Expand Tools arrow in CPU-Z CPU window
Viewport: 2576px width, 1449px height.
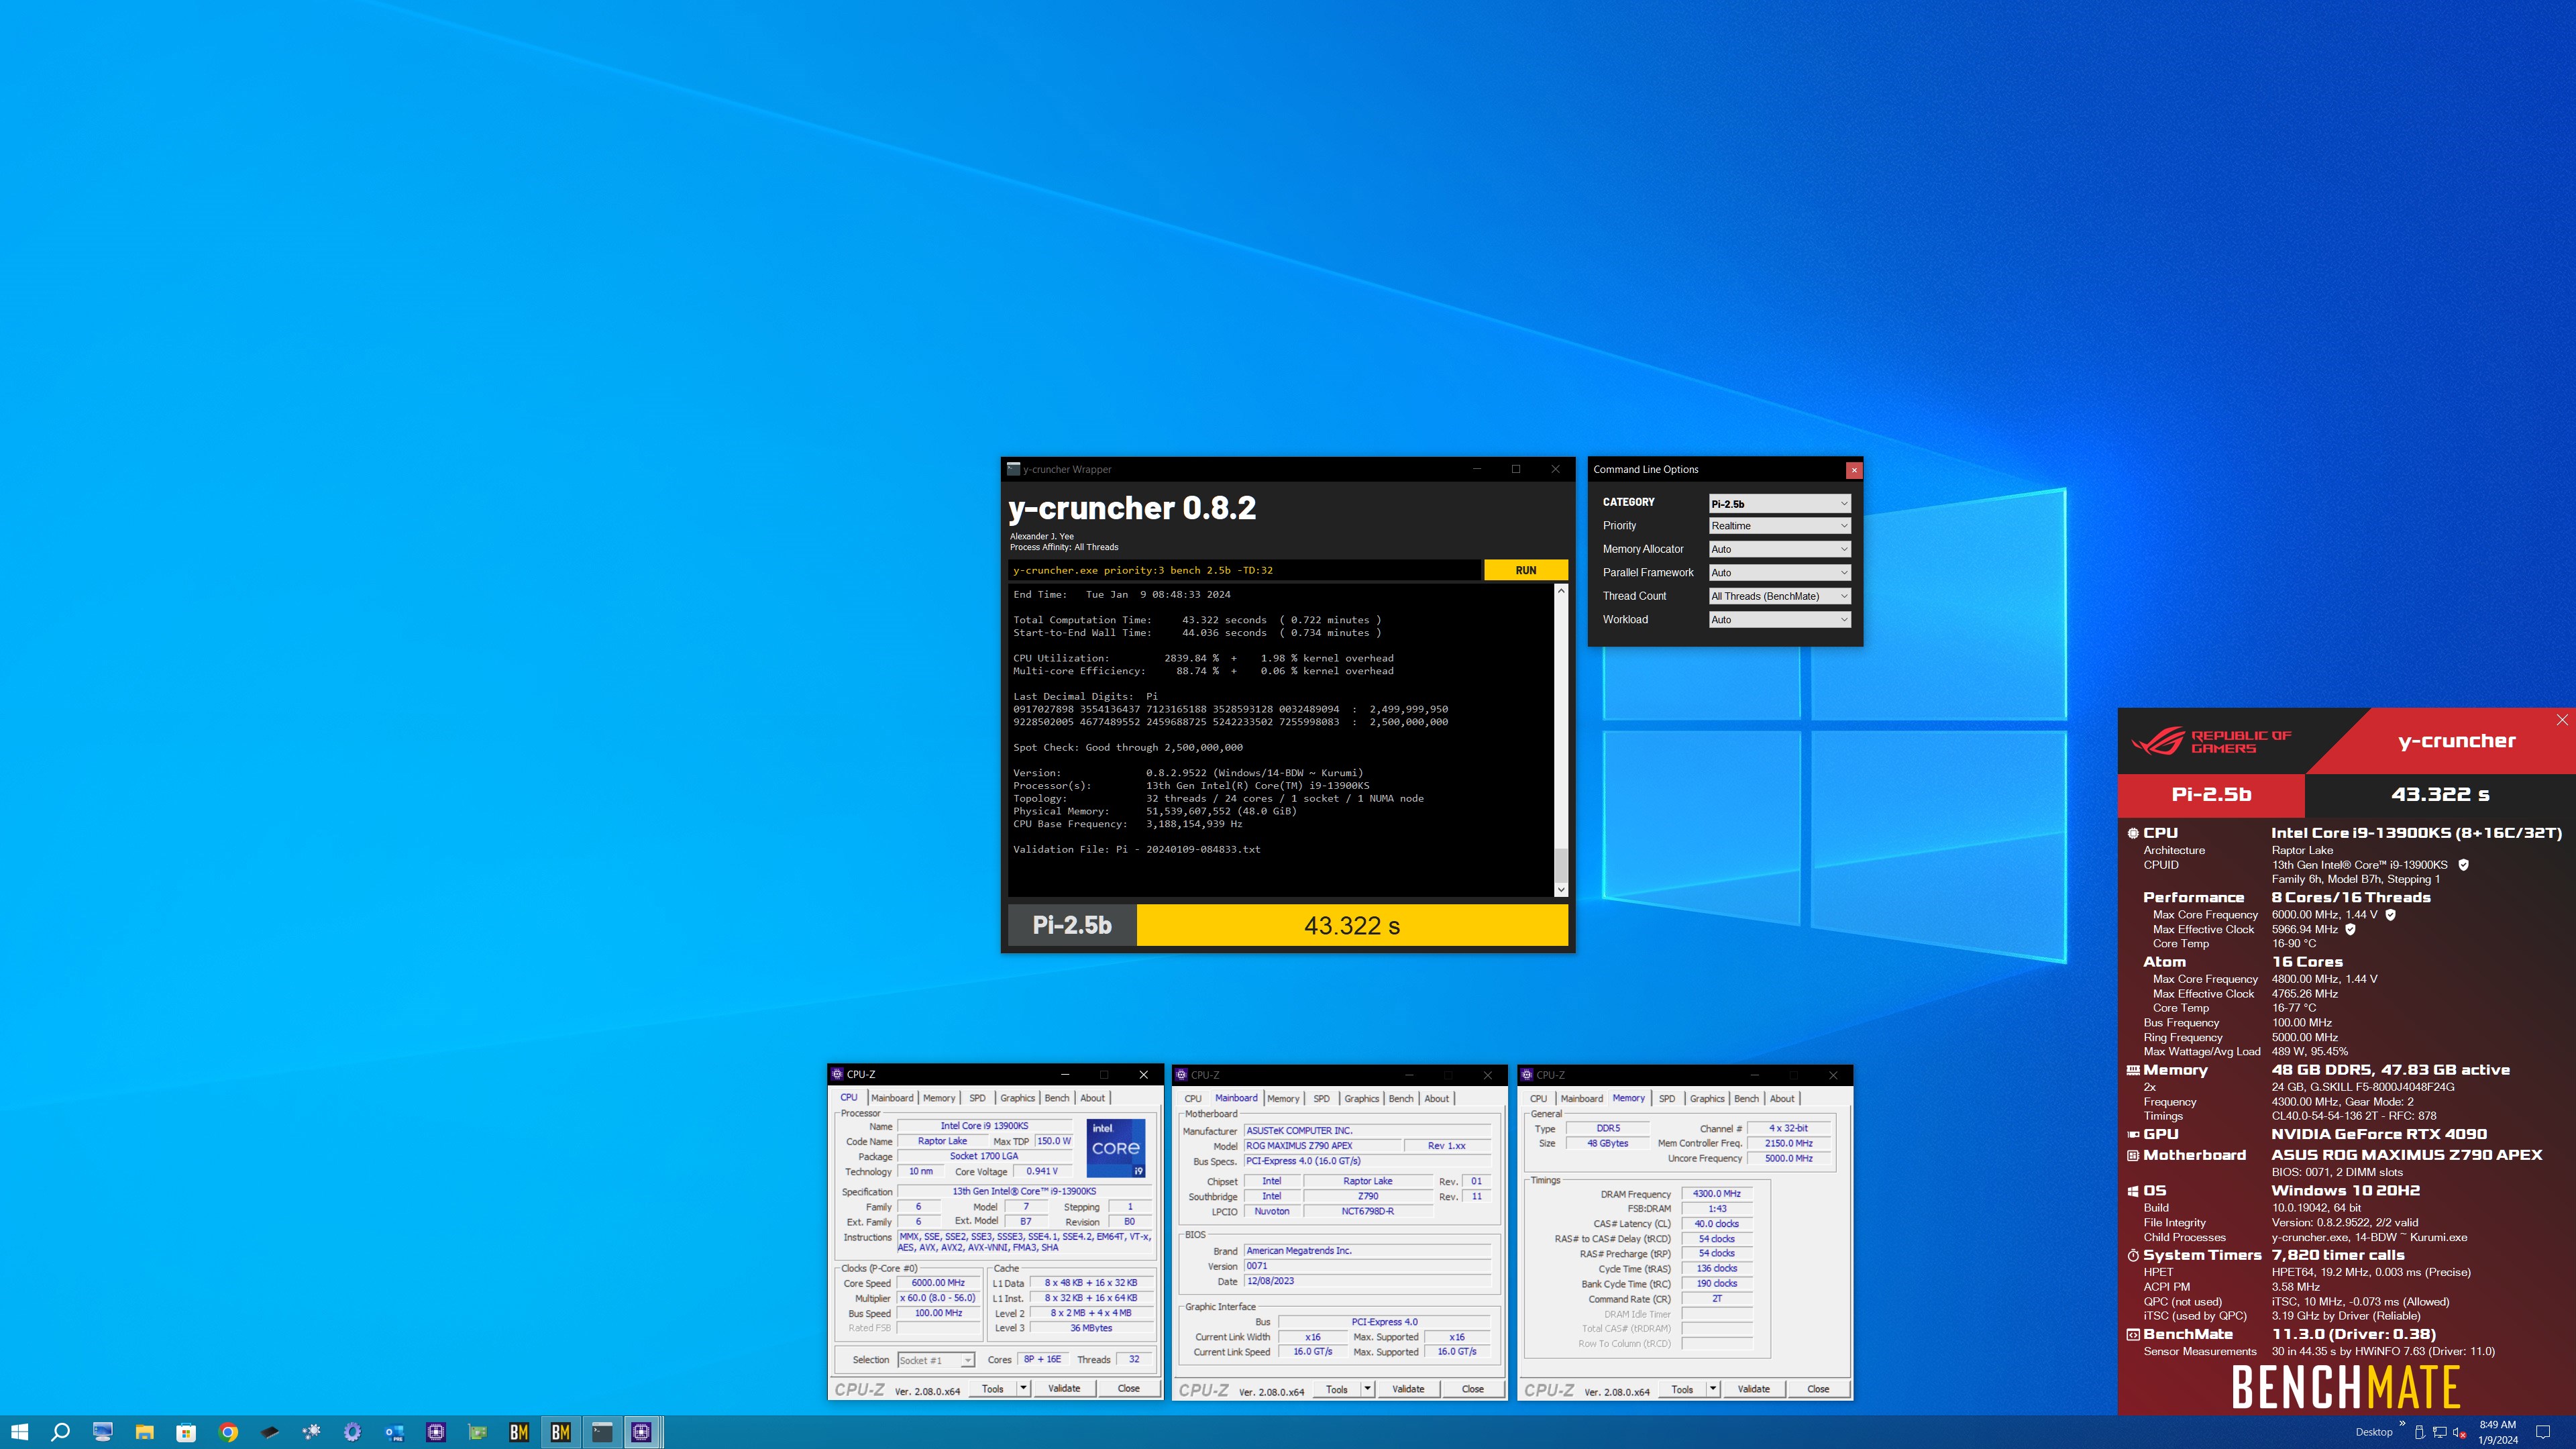pyautogui.click(x=1023, y=1388)
